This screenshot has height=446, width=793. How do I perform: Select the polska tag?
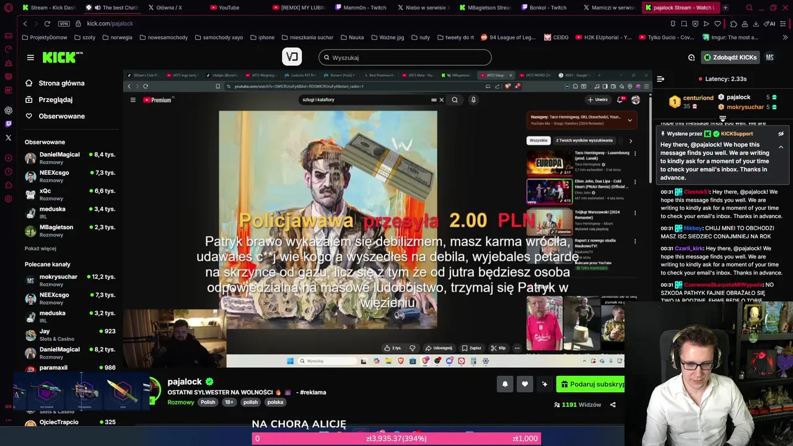pyautogui.click(x=275, y=402)
